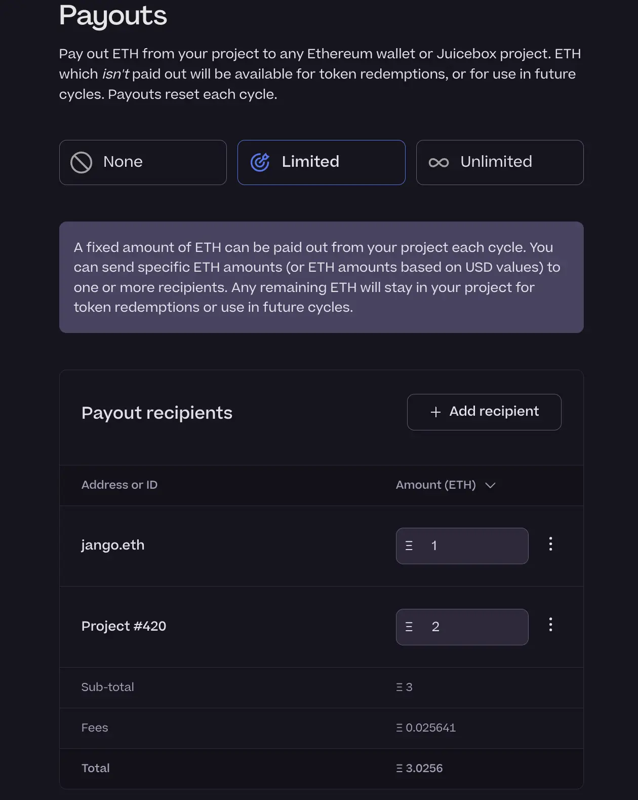Click the prohibition icon in the None option
The image size is (638, 800).
coord(82,162)
